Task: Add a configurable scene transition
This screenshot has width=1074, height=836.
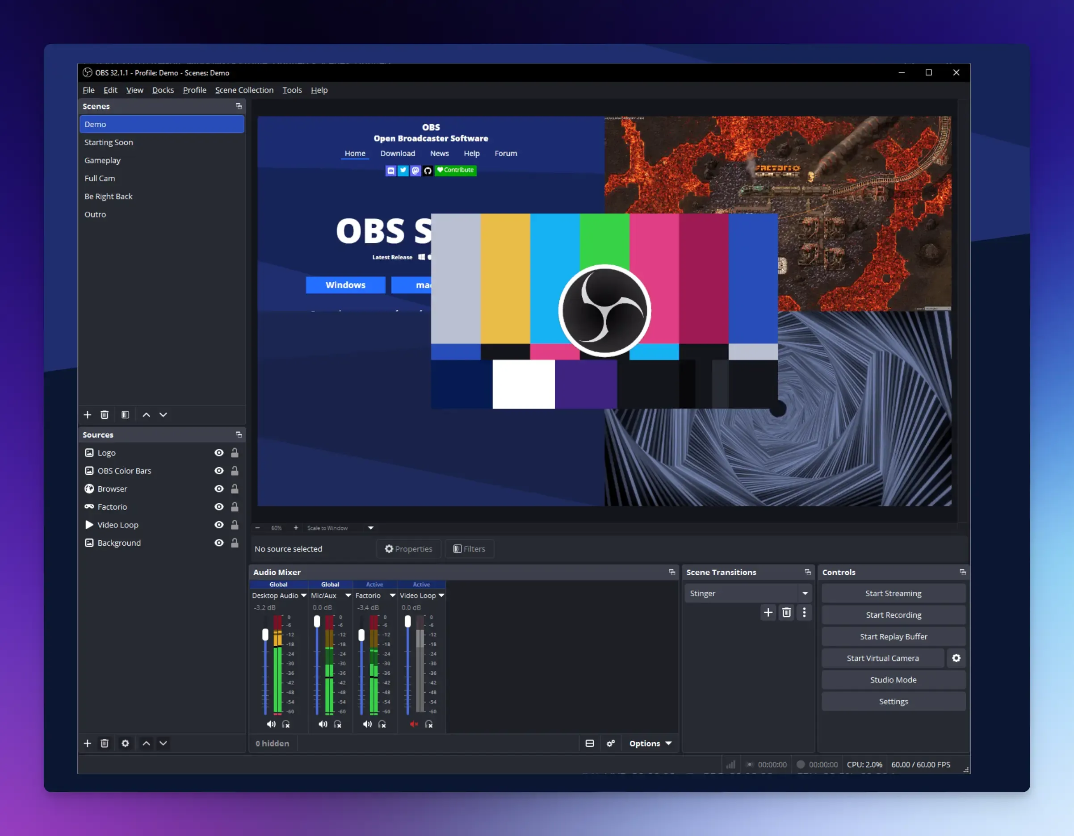Action: [x=768, y=612]
